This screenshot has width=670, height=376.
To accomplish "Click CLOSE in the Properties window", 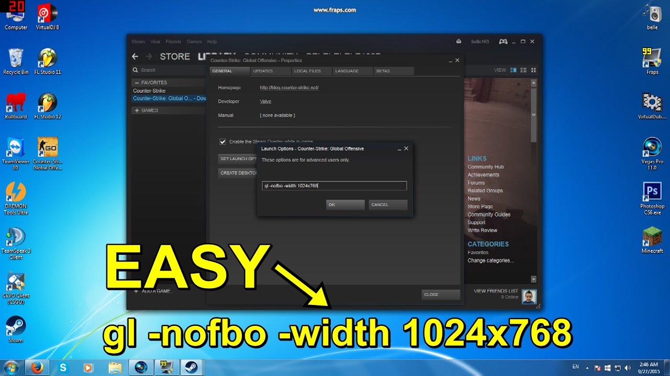I will (441, 295).
